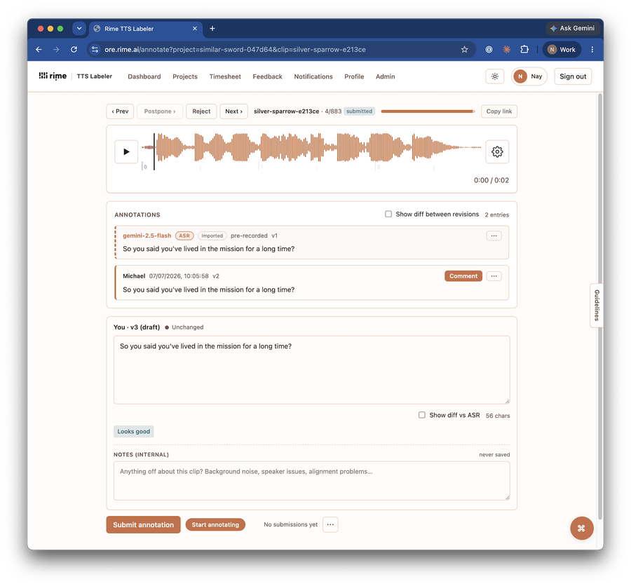
Task: Reload the page in browser toolbar
Action: [x=74, y=50]
